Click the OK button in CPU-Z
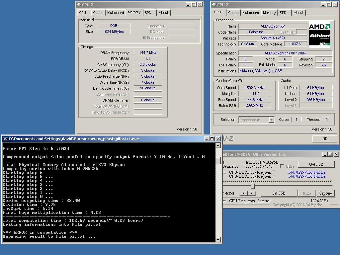Screen dimensions: 340x255 (x=325, y=139)
